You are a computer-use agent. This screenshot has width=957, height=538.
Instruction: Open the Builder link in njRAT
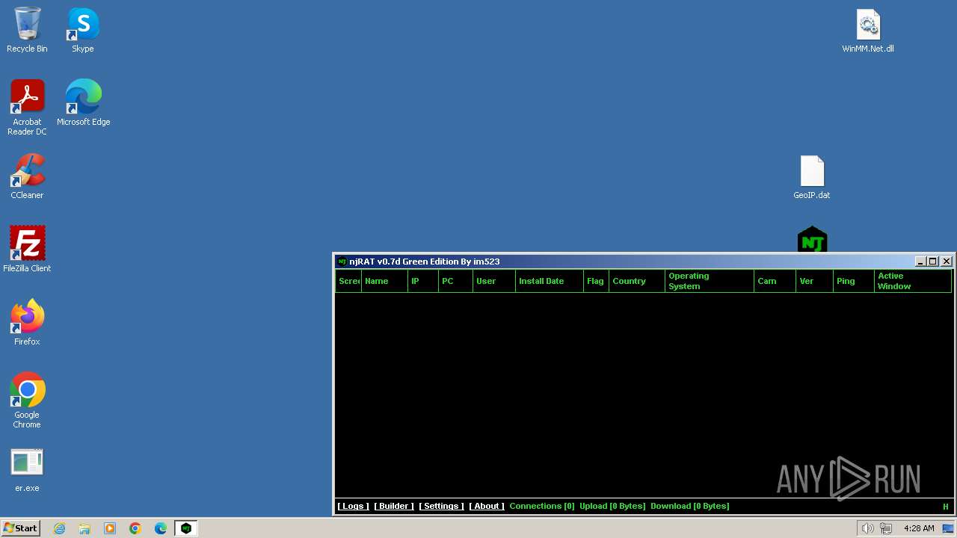tap(394, 507)
